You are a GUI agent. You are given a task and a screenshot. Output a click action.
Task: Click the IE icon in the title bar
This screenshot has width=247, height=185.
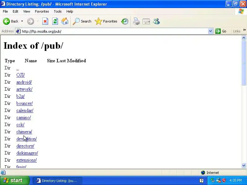click(3, 4)
